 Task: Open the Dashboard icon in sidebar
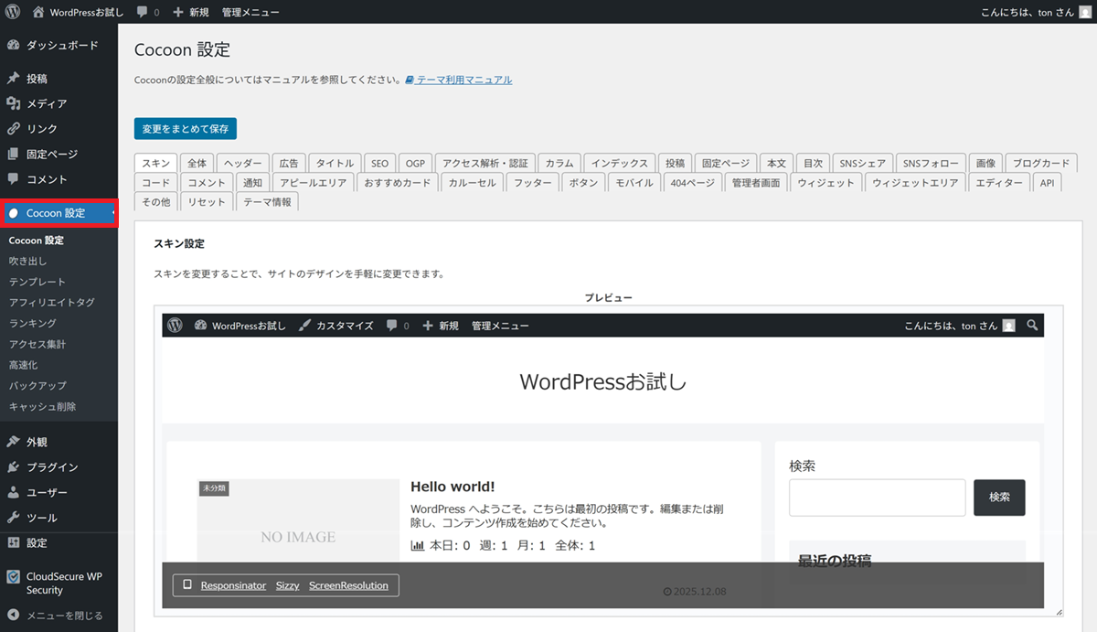coord(13,46)
